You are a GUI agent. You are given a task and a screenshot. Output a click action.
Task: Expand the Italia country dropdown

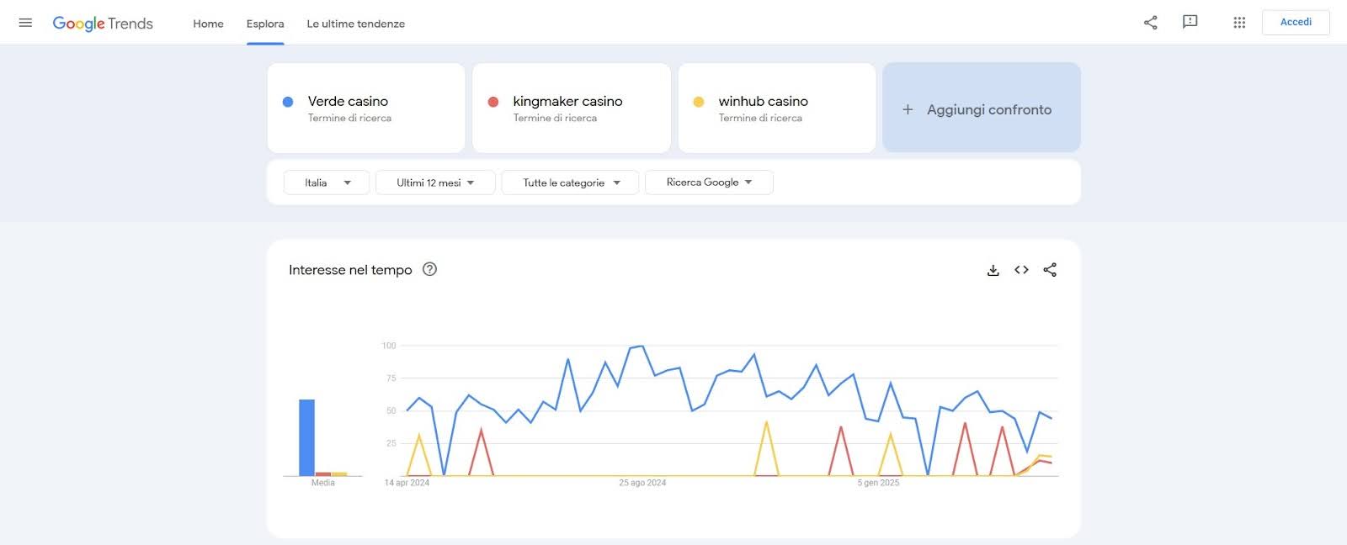pos(327,183)
